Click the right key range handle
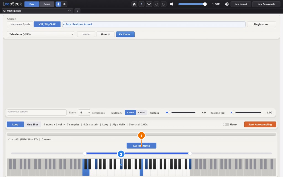Screen dimensions: 283x177 [x=190, y=153]
